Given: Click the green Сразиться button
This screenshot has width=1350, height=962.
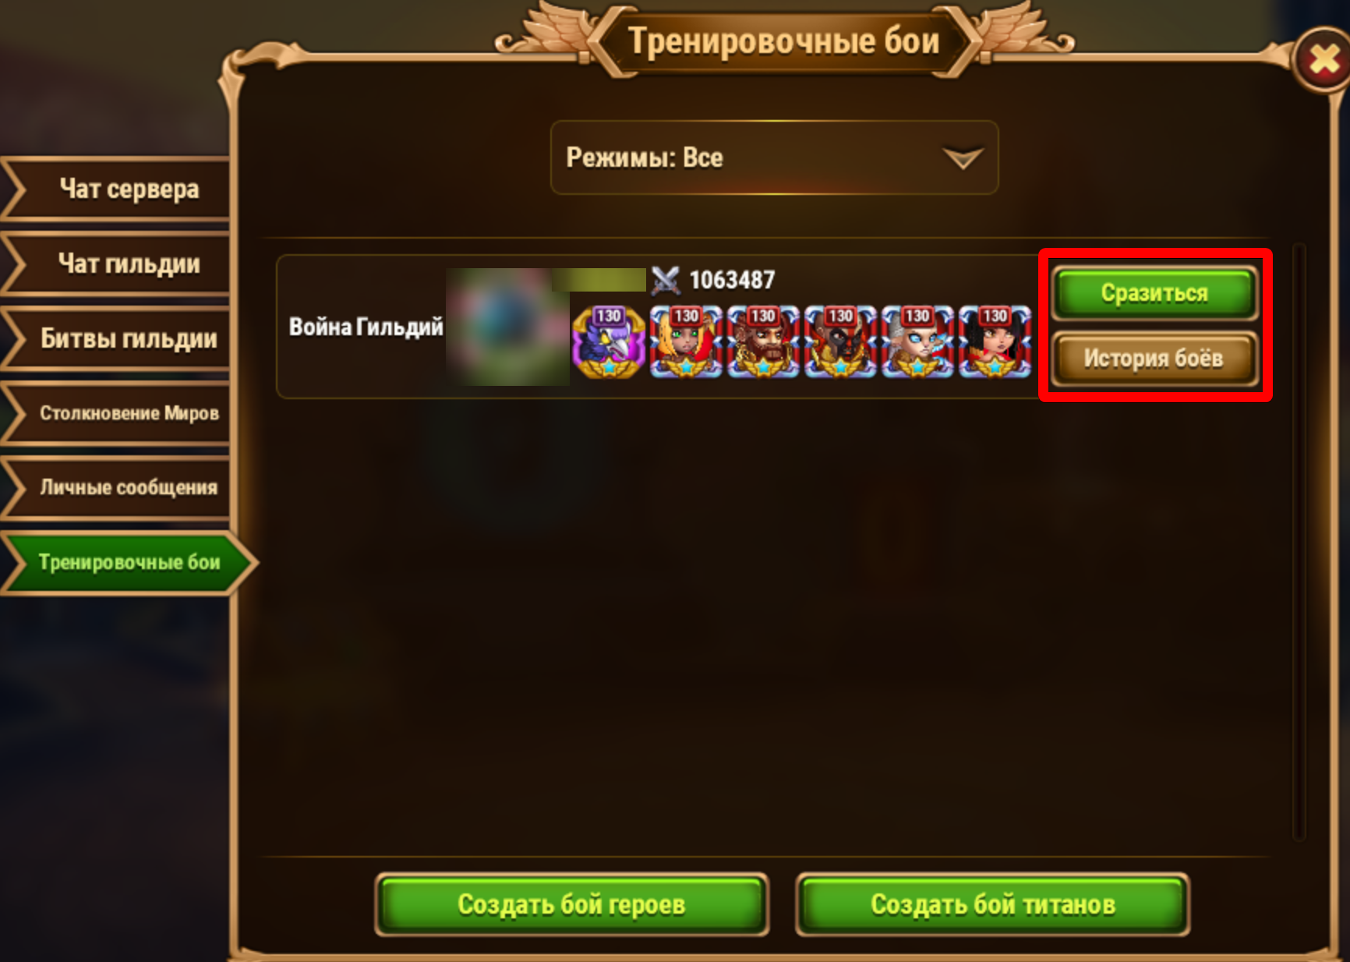Looking at the screenshot, I should click(x=1154, y=293).
